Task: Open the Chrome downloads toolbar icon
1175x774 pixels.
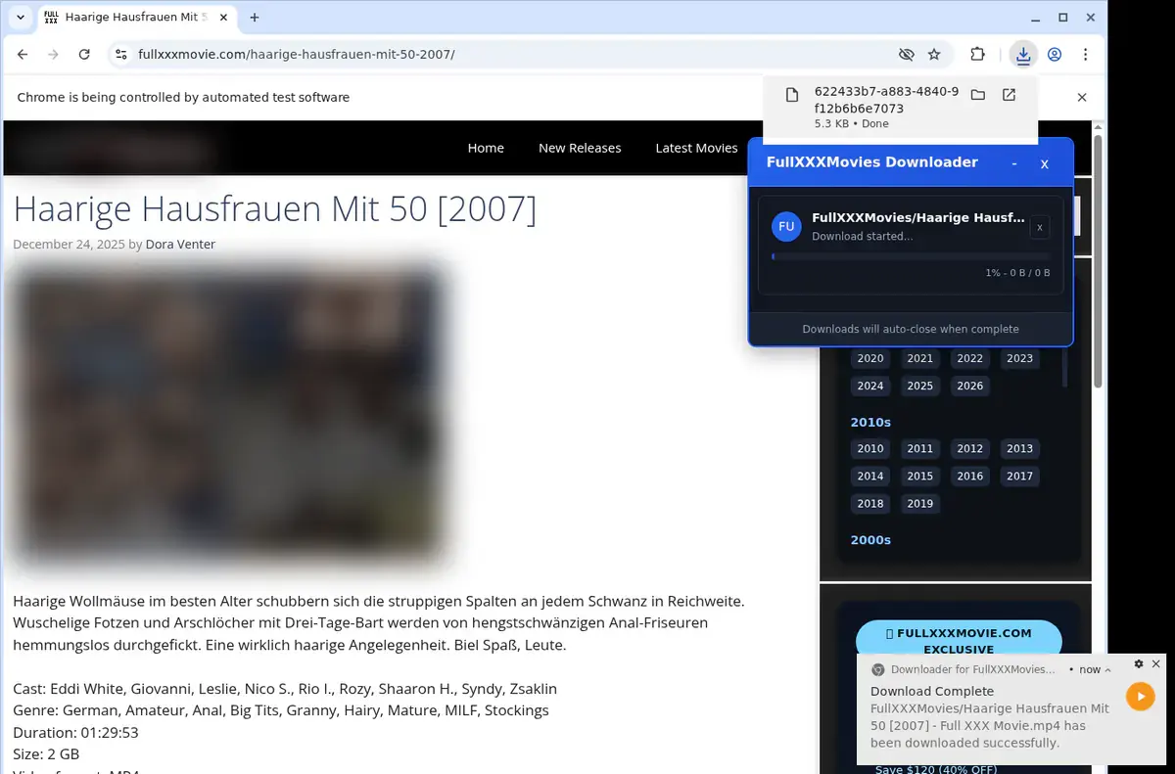Action: [1023, 55]
